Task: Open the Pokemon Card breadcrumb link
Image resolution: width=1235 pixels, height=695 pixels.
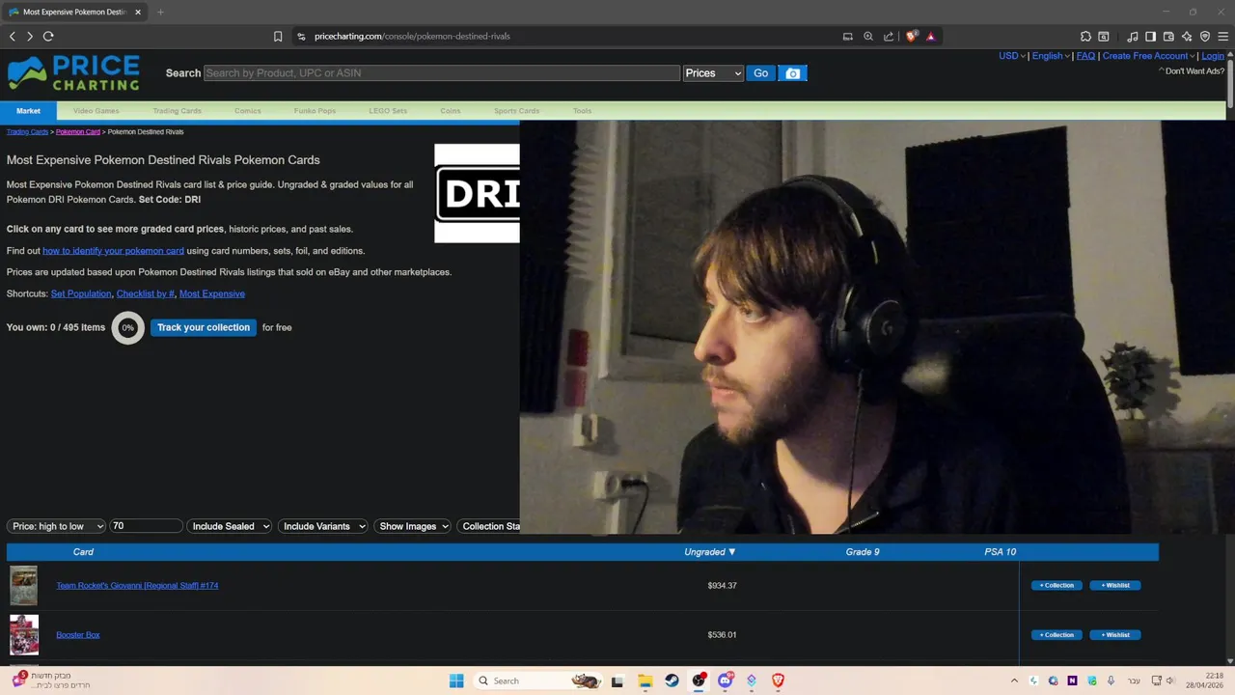Action: (x=78, y=132)
